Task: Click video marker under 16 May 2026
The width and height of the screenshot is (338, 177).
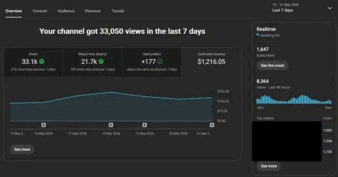Action: [44, 125]
